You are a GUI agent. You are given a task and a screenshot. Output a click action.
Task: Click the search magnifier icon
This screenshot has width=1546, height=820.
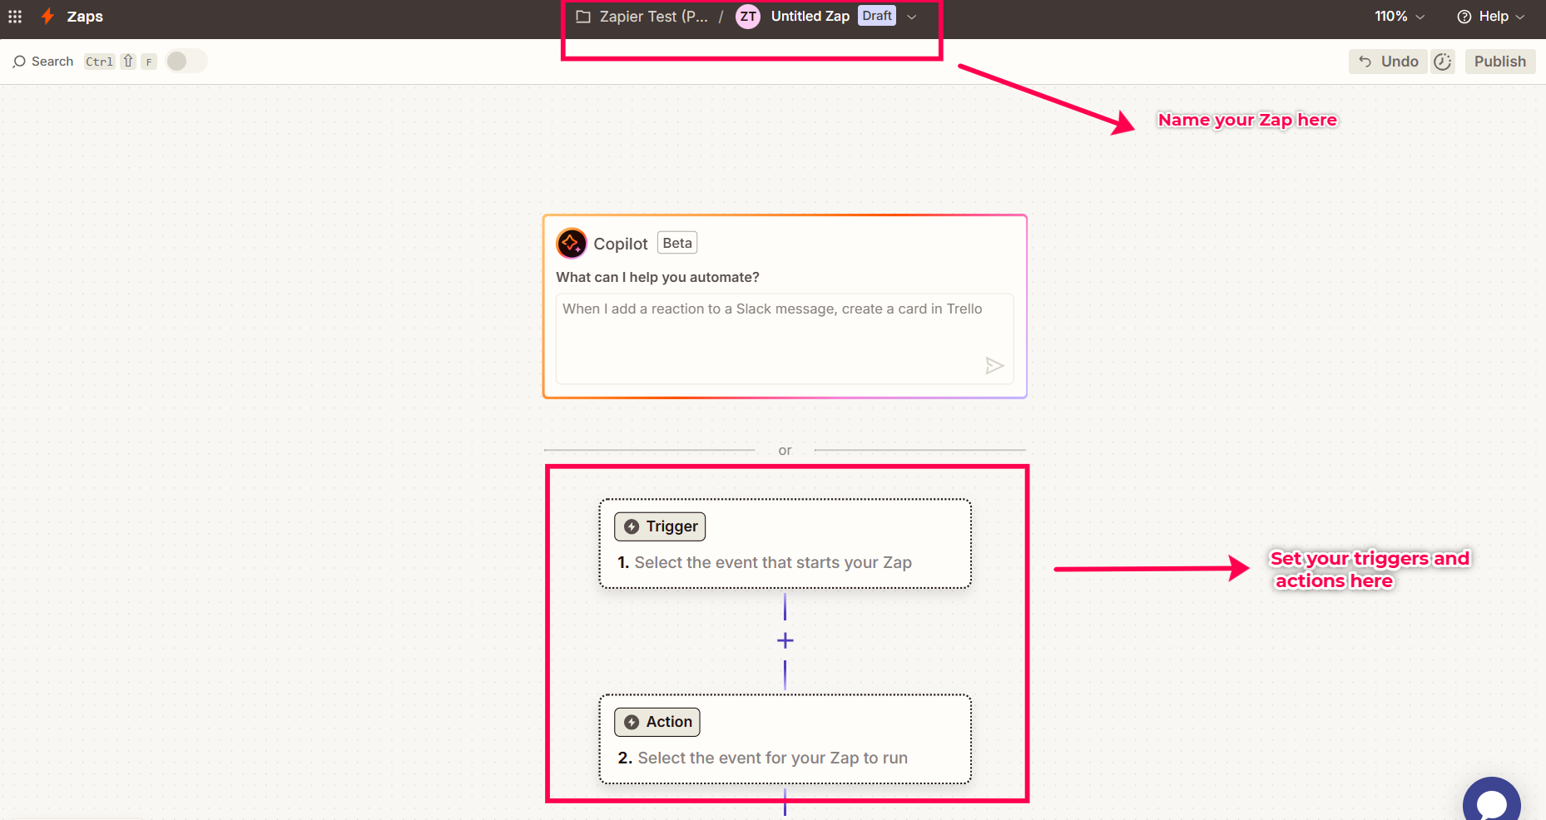[x=19, y=62]
